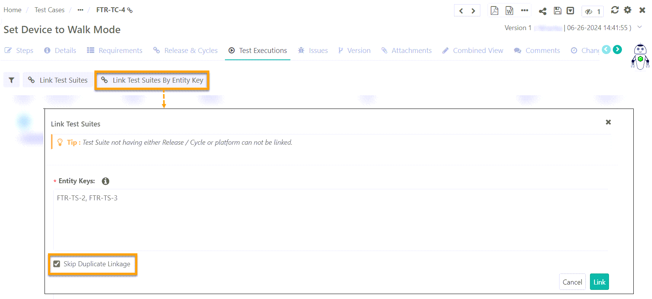The width and height of the screenshot is (652, 299).
Task: Expand the version dropdown chevron
Action: [x=640, y=27]
